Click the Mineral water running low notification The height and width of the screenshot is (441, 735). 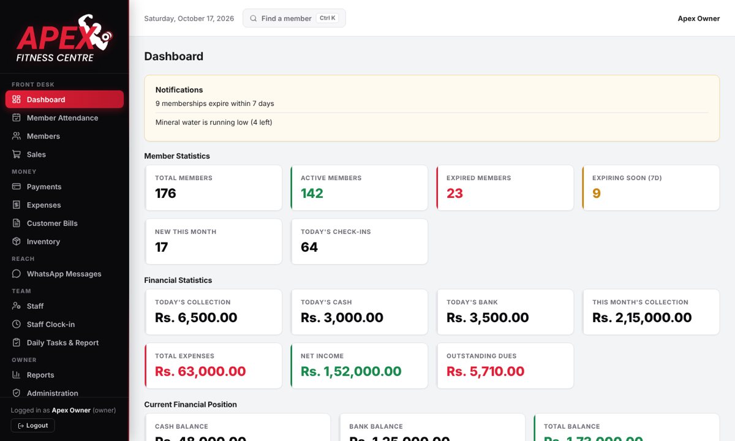(x=214, y=123)
